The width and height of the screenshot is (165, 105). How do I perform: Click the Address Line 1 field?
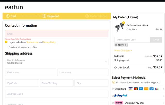pyautogui.click(x=57, y=94)
